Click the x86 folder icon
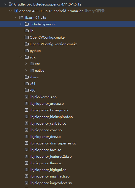Screen dimensions: 135x188 27,90
